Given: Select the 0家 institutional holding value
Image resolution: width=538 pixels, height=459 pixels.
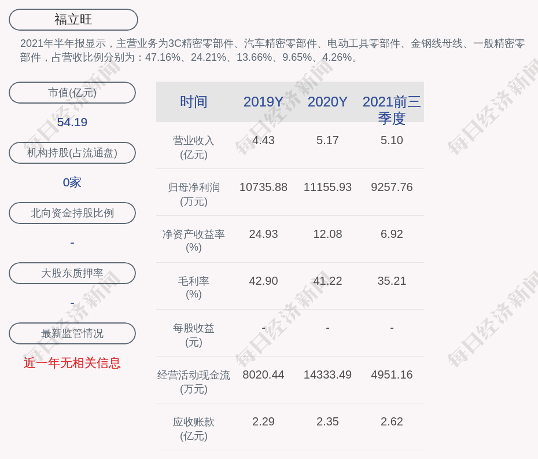Looking at the screenshot, I should tap(72, 182).
